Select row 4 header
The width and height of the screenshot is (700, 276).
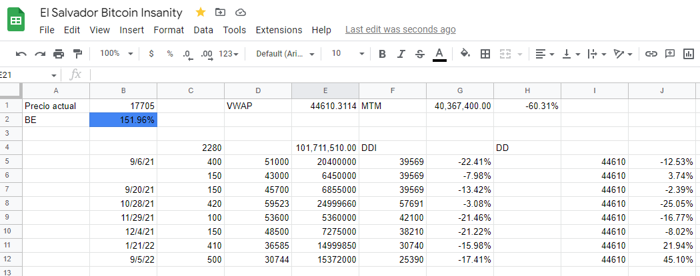pos(11,148)
